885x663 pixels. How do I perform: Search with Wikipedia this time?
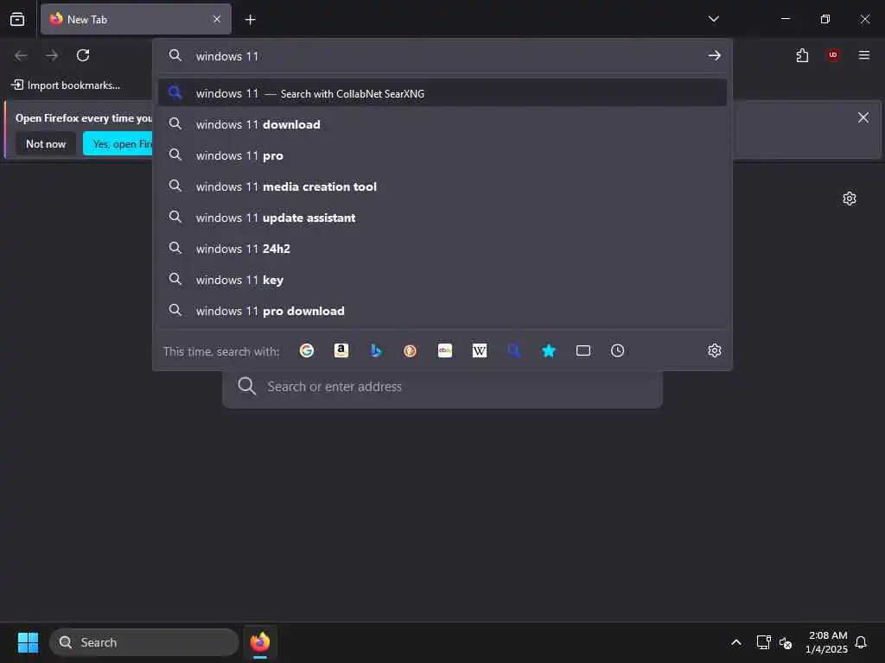(479, 350)
